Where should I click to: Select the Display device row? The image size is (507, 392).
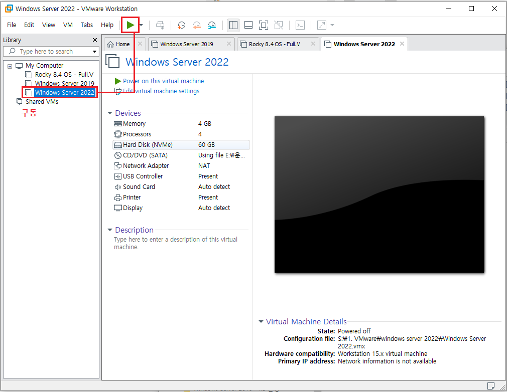click(181, 208)
